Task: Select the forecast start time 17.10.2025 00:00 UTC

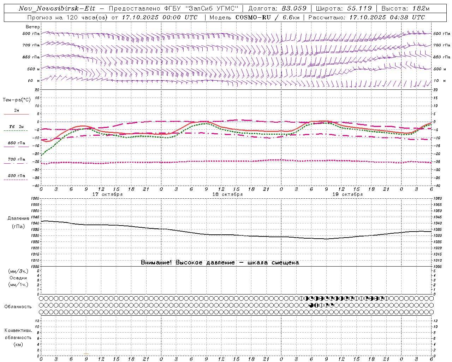Action: (160, 17)
